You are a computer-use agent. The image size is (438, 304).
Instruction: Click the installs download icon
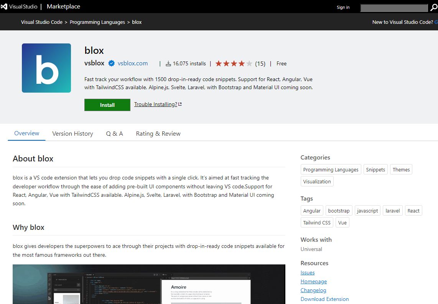[x=168, y=63]
